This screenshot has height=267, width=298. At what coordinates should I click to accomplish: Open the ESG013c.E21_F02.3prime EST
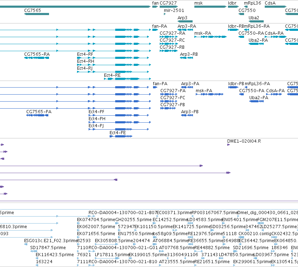(26, 244)
